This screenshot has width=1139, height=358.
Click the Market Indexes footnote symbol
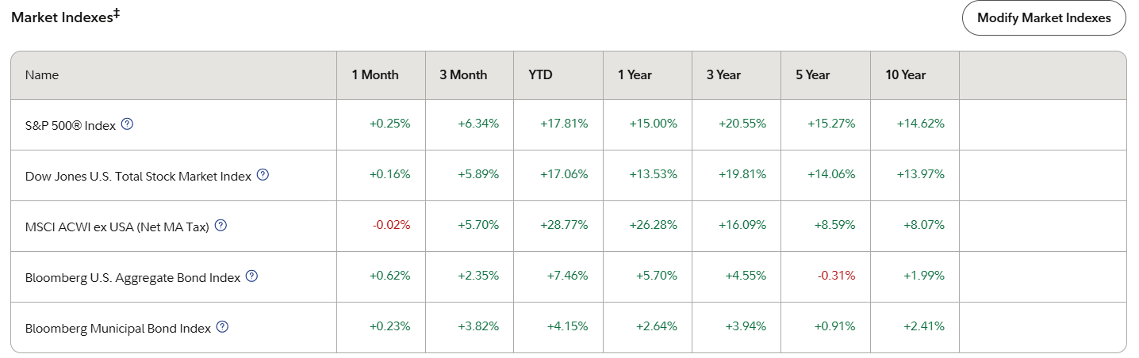(117, 13)
